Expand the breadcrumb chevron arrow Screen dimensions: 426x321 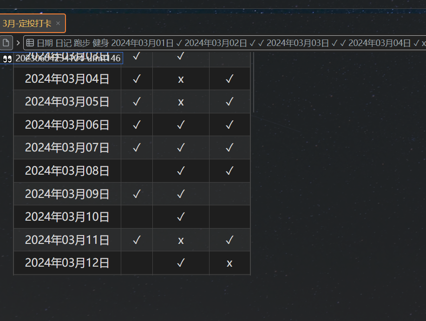coord(18,43)
